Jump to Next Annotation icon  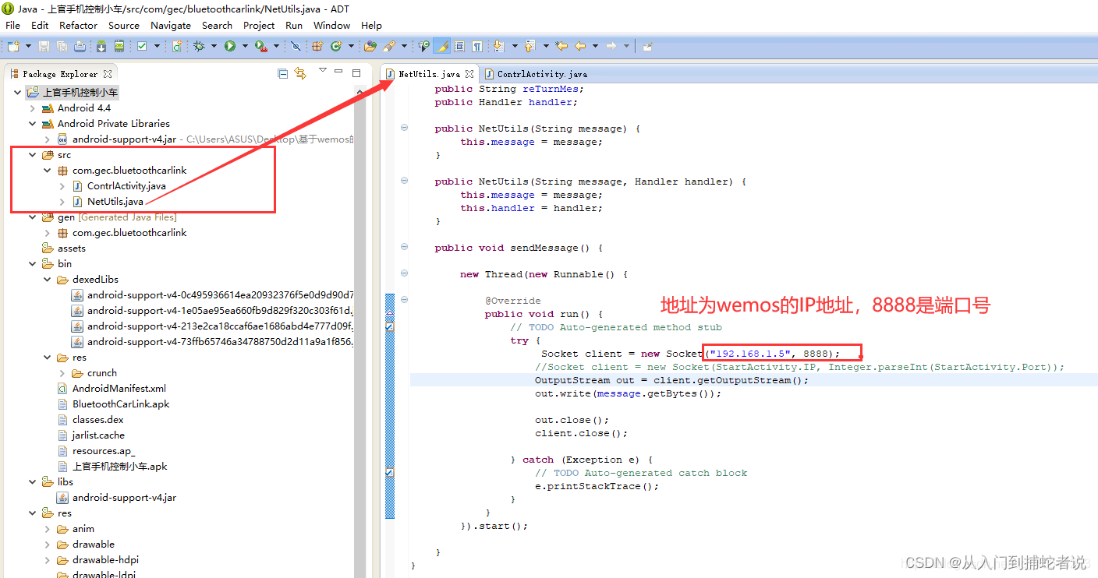[x=499, y=46]
